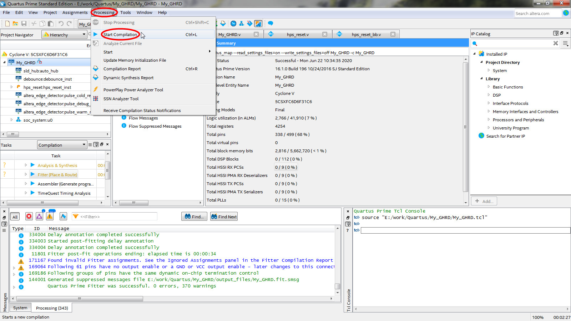Clear the IP Catalog search field
Screen dimensions: 571x321
(x=555, y=43)
